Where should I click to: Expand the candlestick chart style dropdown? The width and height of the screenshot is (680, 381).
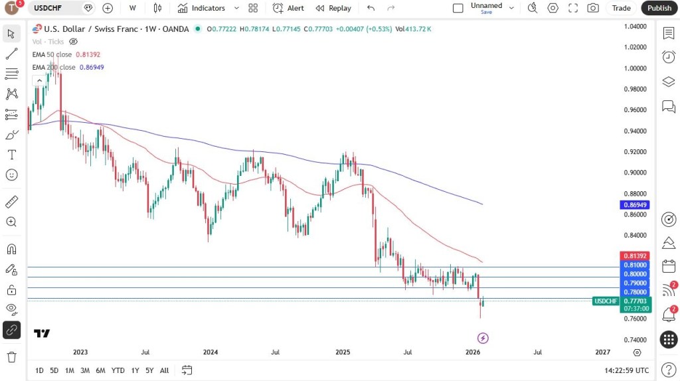pyautogui.click(x=157, y=8)
